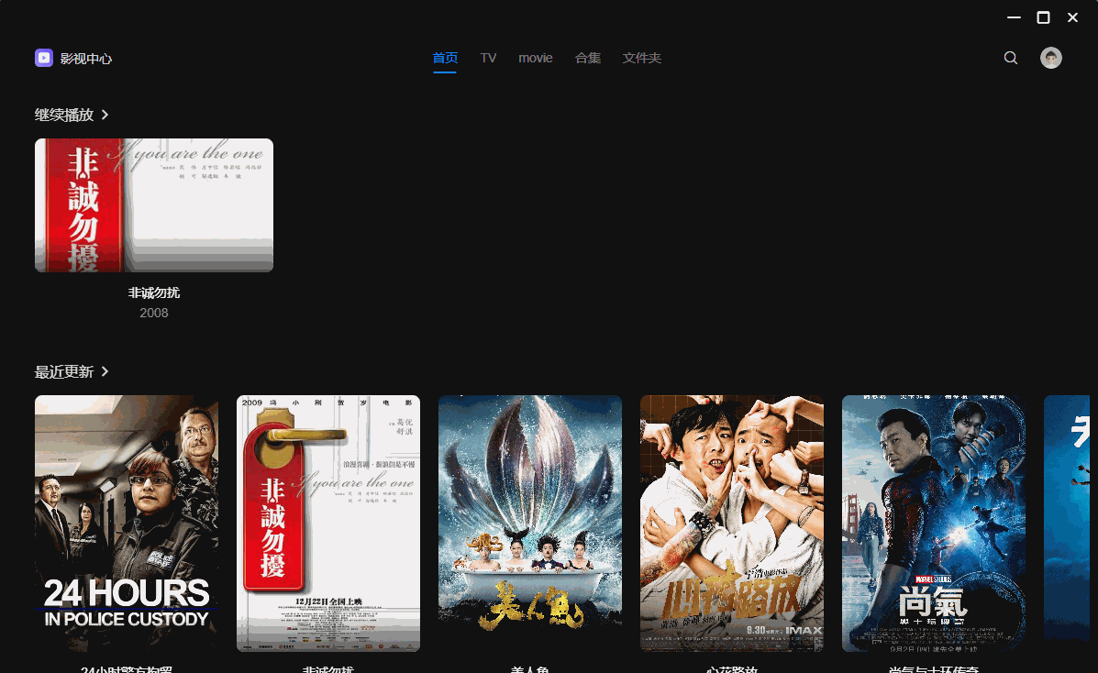Expand the 最近更新 section chevron

105,371
